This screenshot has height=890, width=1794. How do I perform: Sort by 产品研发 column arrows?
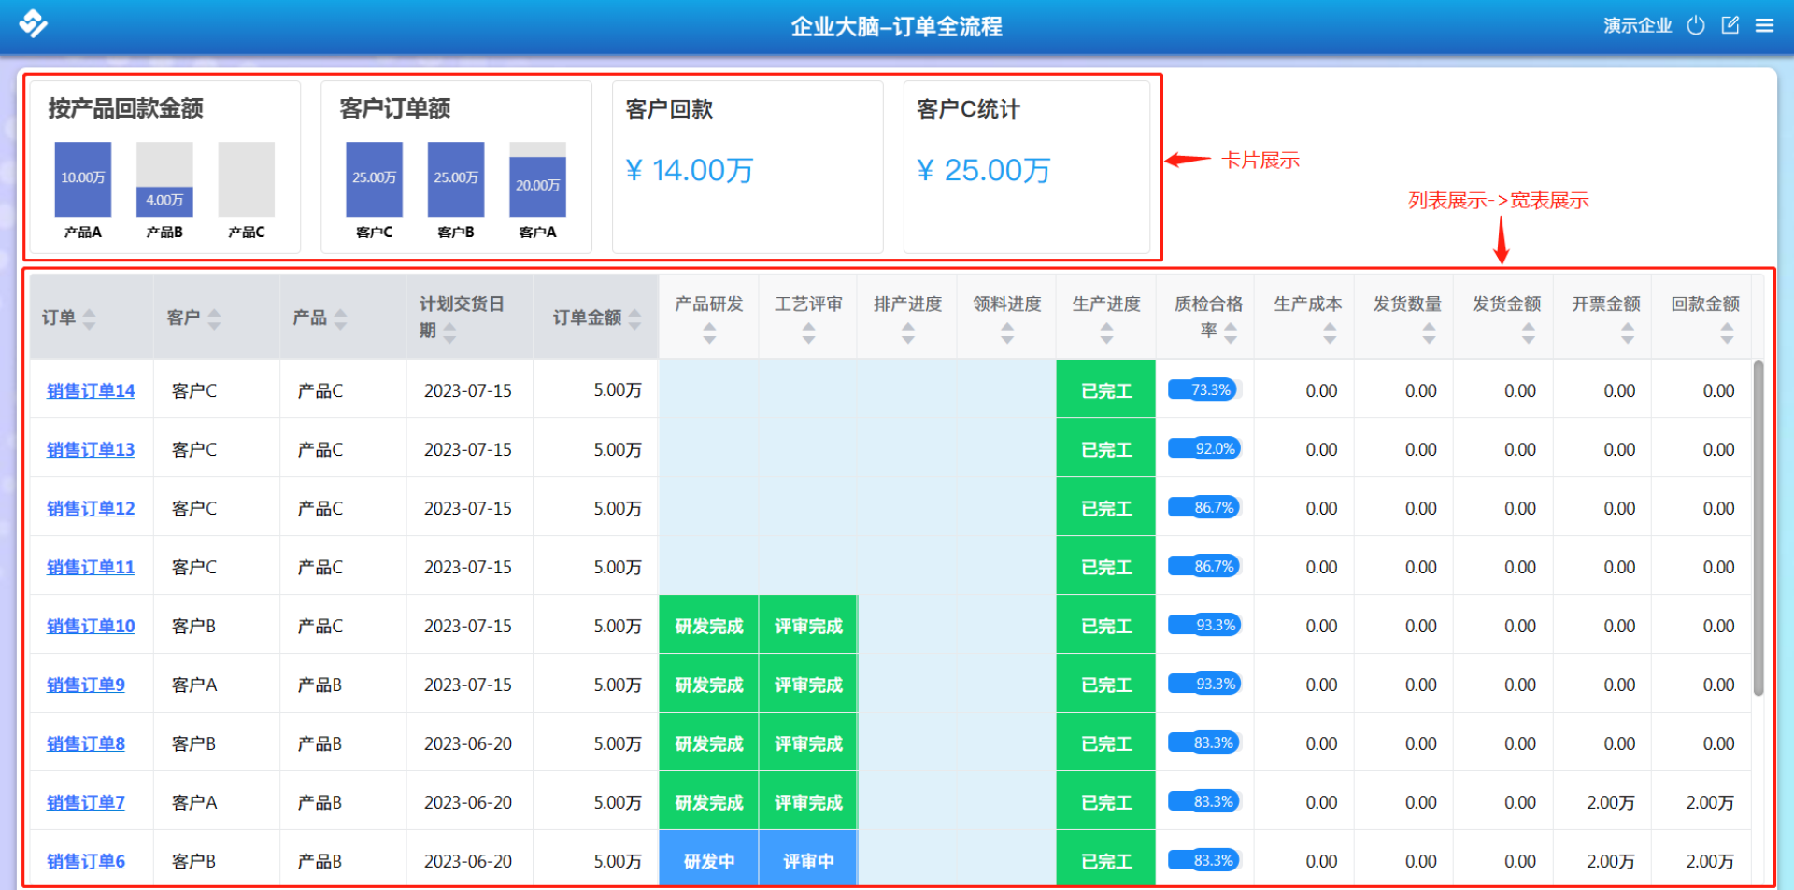709,333
